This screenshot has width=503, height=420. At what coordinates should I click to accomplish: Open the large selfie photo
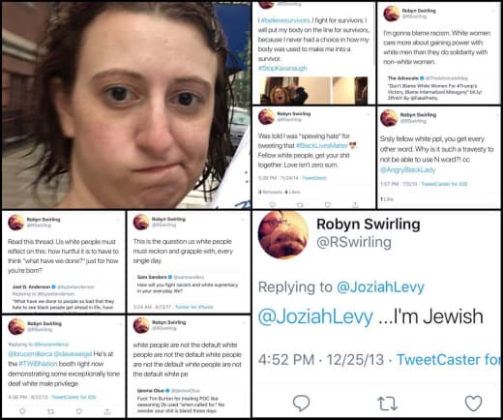click(x=127, y=105)
